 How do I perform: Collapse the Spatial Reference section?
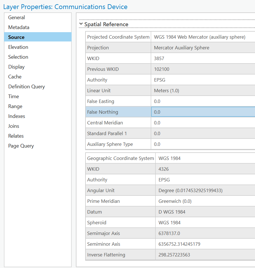point(81,24)
